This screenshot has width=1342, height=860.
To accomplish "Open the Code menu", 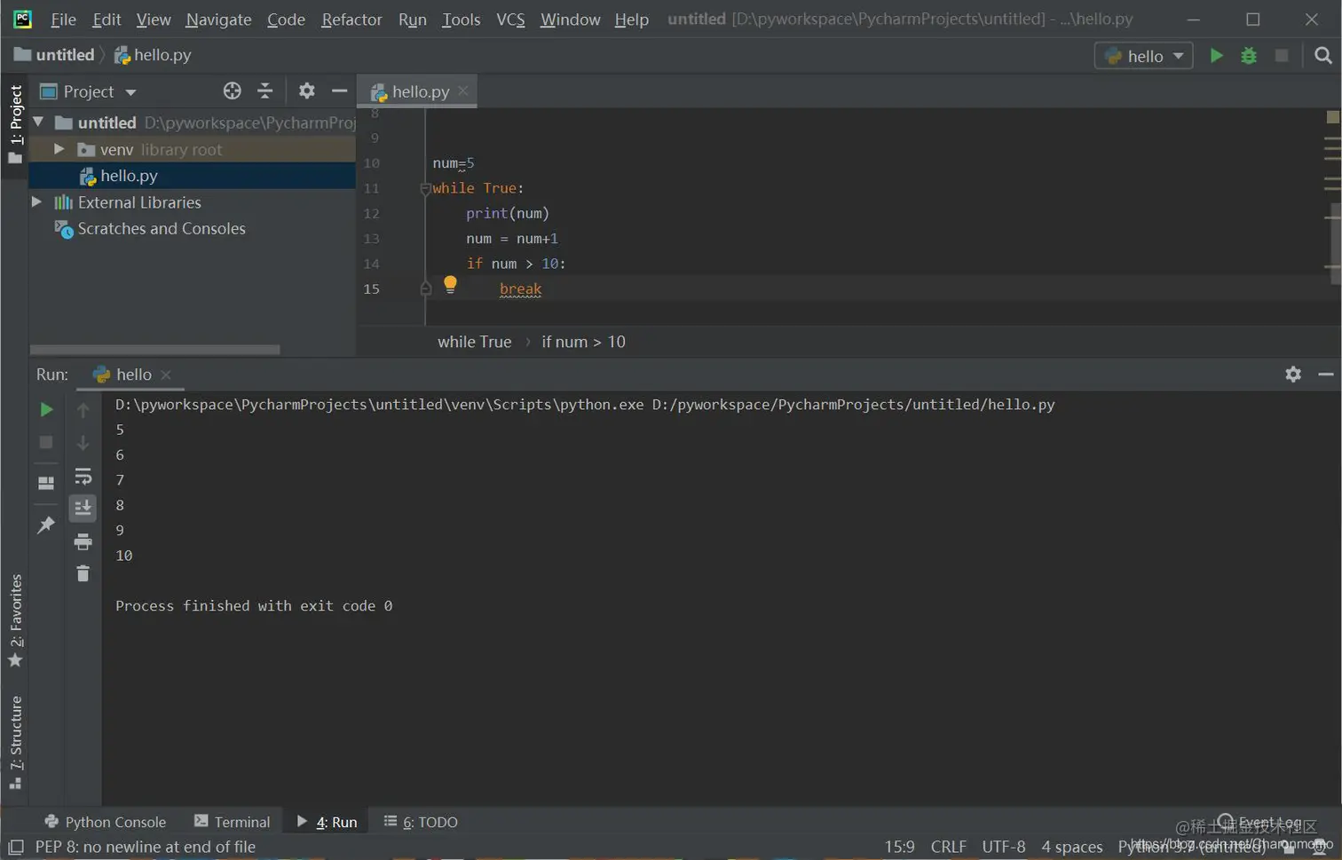I will pos(286,19).
